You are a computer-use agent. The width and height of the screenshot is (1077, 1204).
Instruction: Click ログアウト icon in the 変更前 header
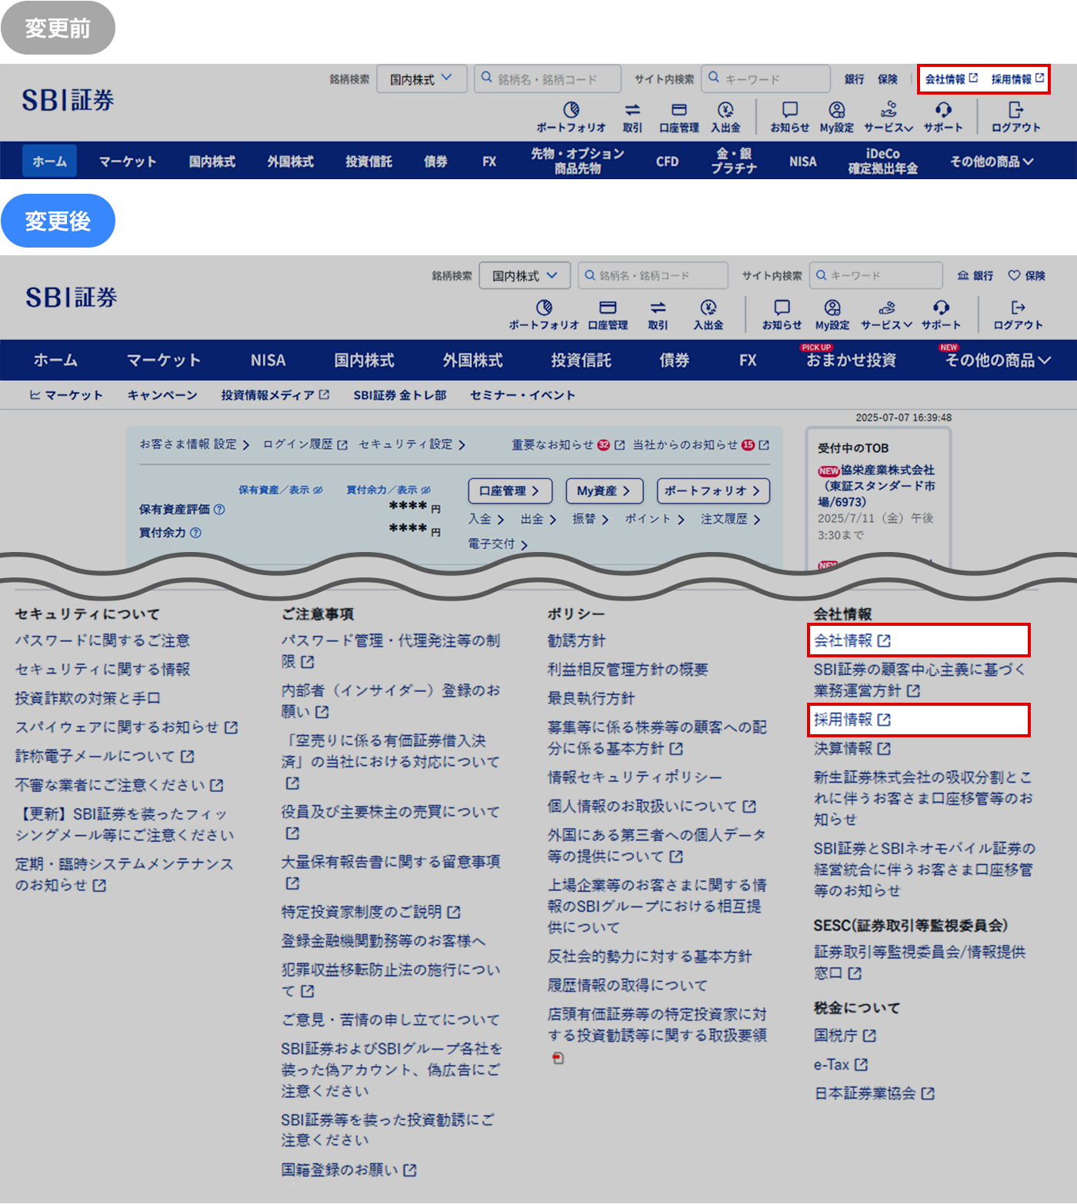point(1015,110)
